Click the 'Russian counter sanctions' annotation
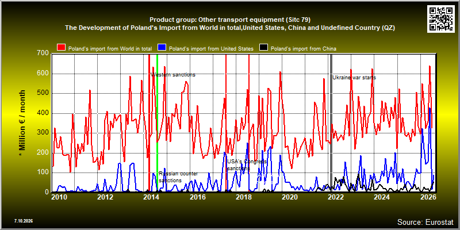The height and width of the screenshot is (230, 460). click(x=178, y=177)
